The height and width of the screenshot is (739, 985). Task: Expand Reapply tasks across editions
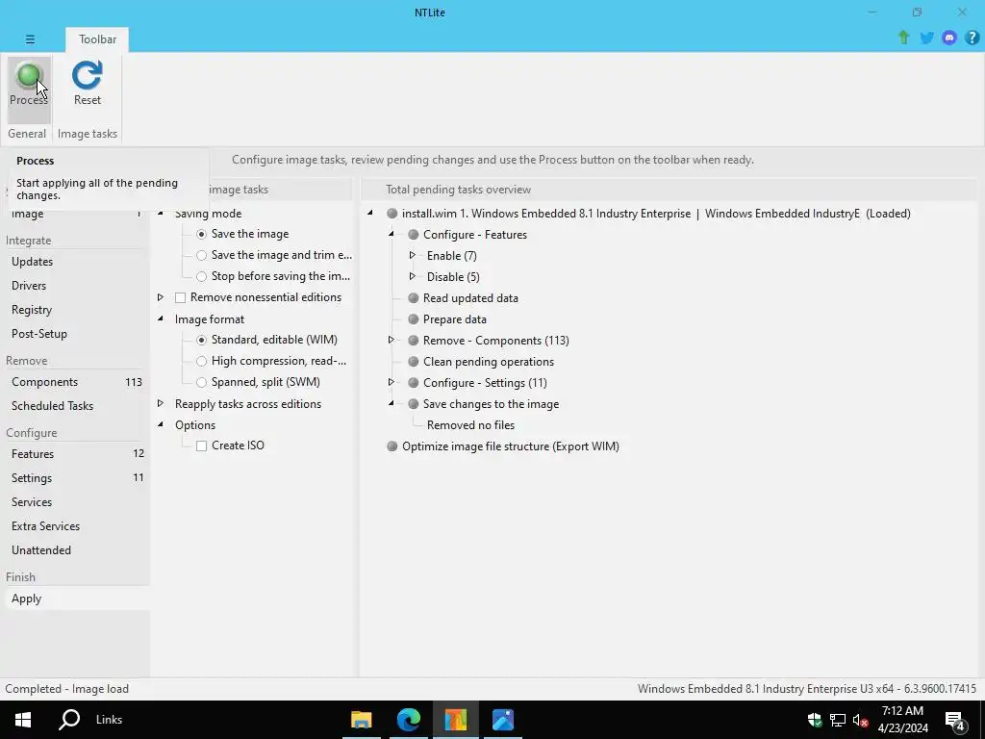point(161,403)
